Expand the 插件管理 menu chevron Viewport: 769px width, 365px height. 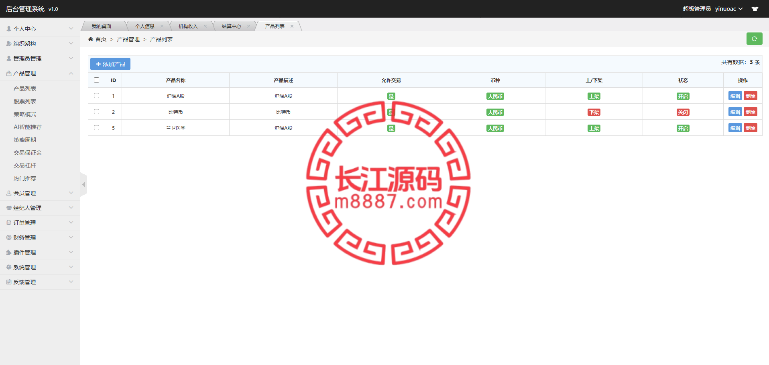coord(71,252)
